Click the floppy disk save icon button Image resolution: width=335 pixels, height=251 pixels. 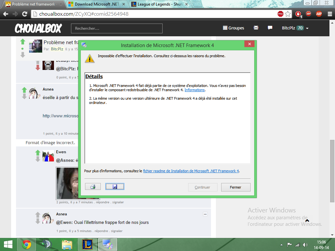(x=115, y=187)
